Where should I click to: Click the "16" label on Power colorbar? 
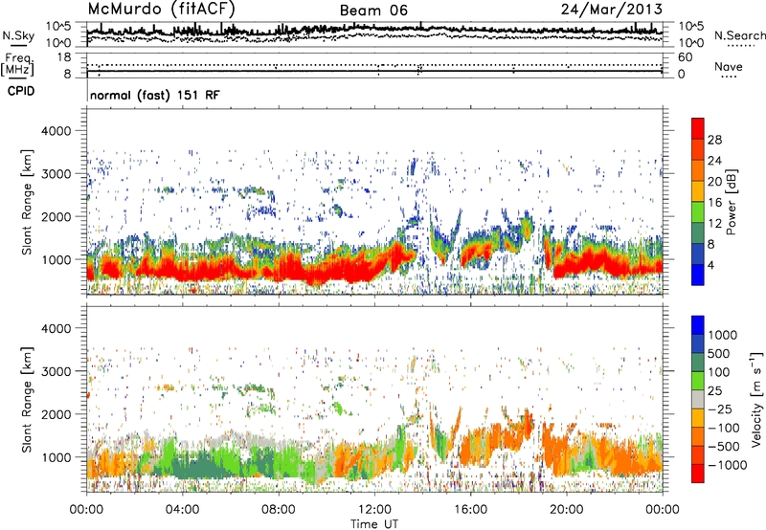(x=714, y=203)
